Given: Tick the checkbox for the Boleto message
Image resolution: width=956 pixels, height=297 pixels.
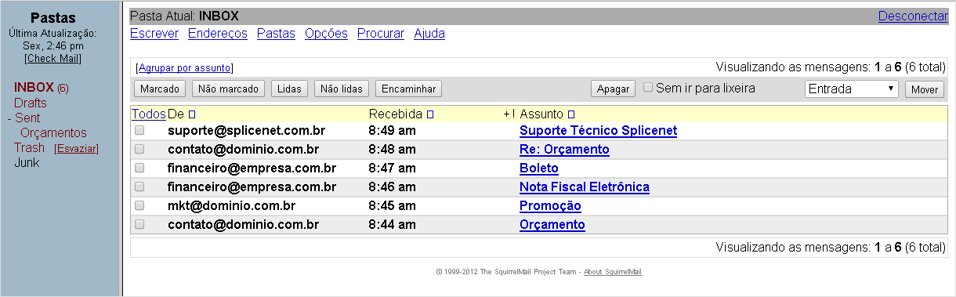Looking at the screenshot, I should click(139, 168).
